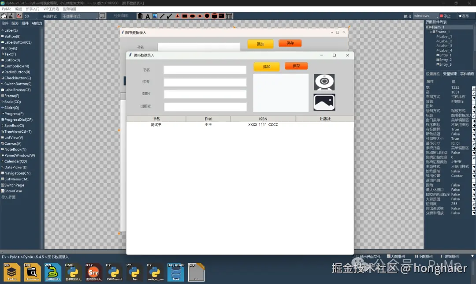Select the ellipse shape tool
Image resolution: width=476 pixels, height=284 pixels.
192,16
